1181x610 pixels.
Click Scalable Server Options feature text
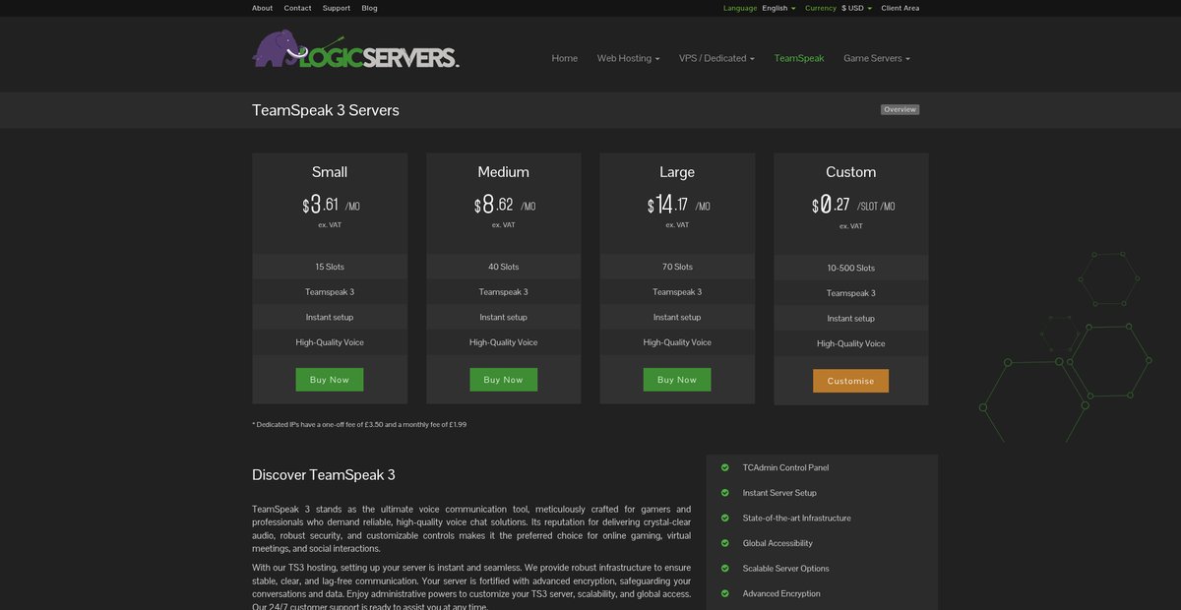(x=786, y=569)
